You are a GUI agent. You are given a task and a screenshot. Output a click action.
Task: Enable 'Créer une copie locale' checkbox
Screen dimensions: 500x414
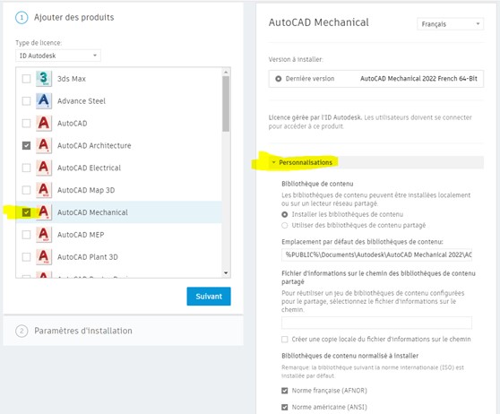point(285,340)
